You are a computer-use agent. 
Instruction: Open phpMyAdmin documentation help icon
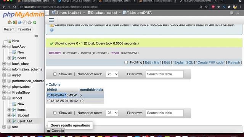(19, 22)
